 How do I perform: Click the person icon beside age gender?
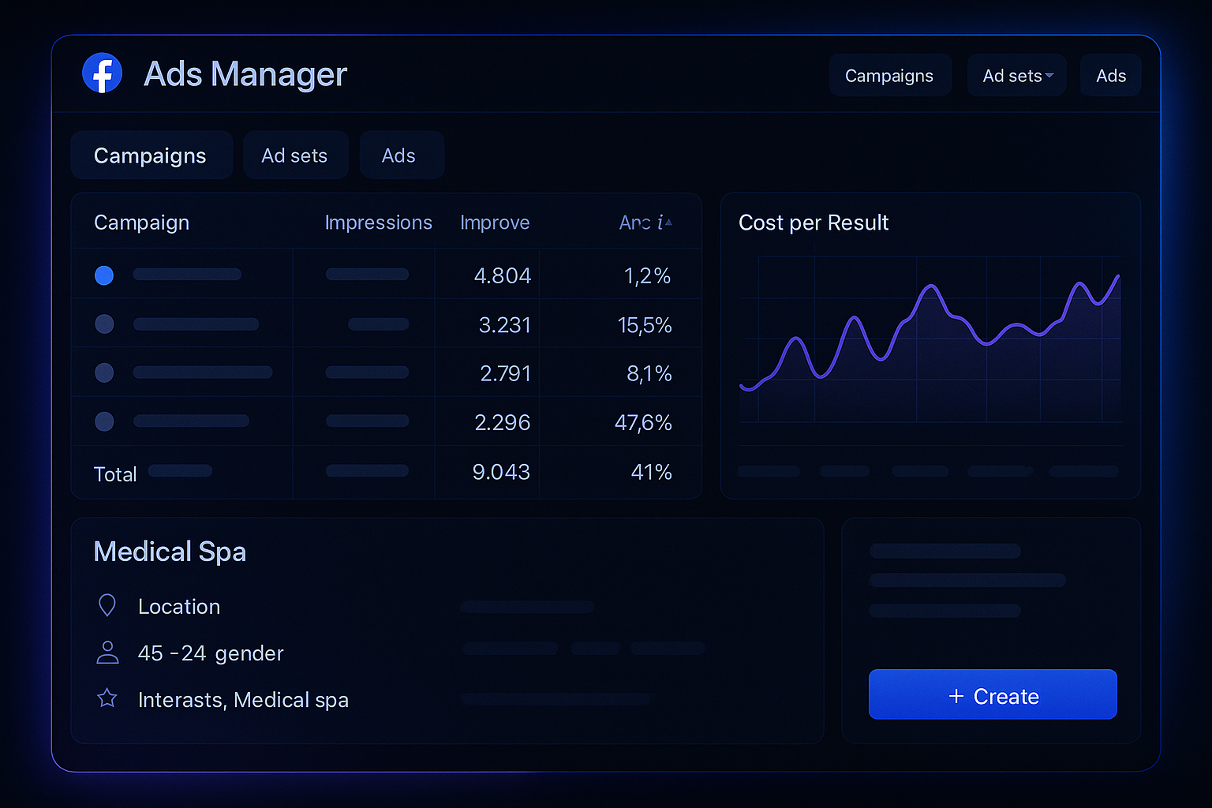[x=107, y=653]
